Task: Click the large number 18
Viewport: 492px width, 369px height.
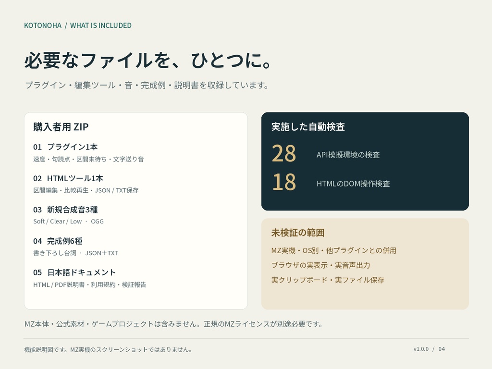Action: point(284,182)
